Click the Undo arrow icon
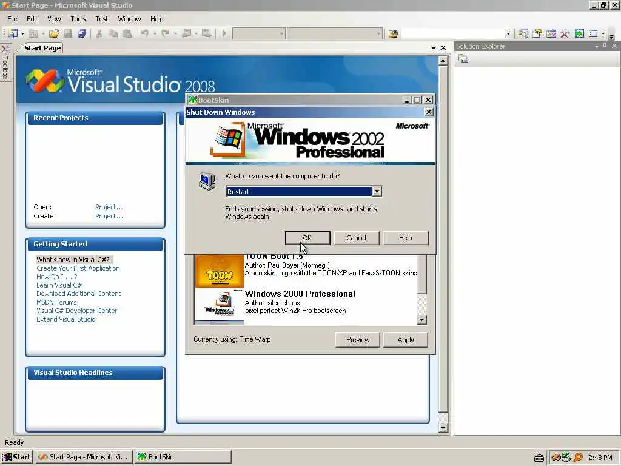621x466 pixels. click(x=145, y=34)
